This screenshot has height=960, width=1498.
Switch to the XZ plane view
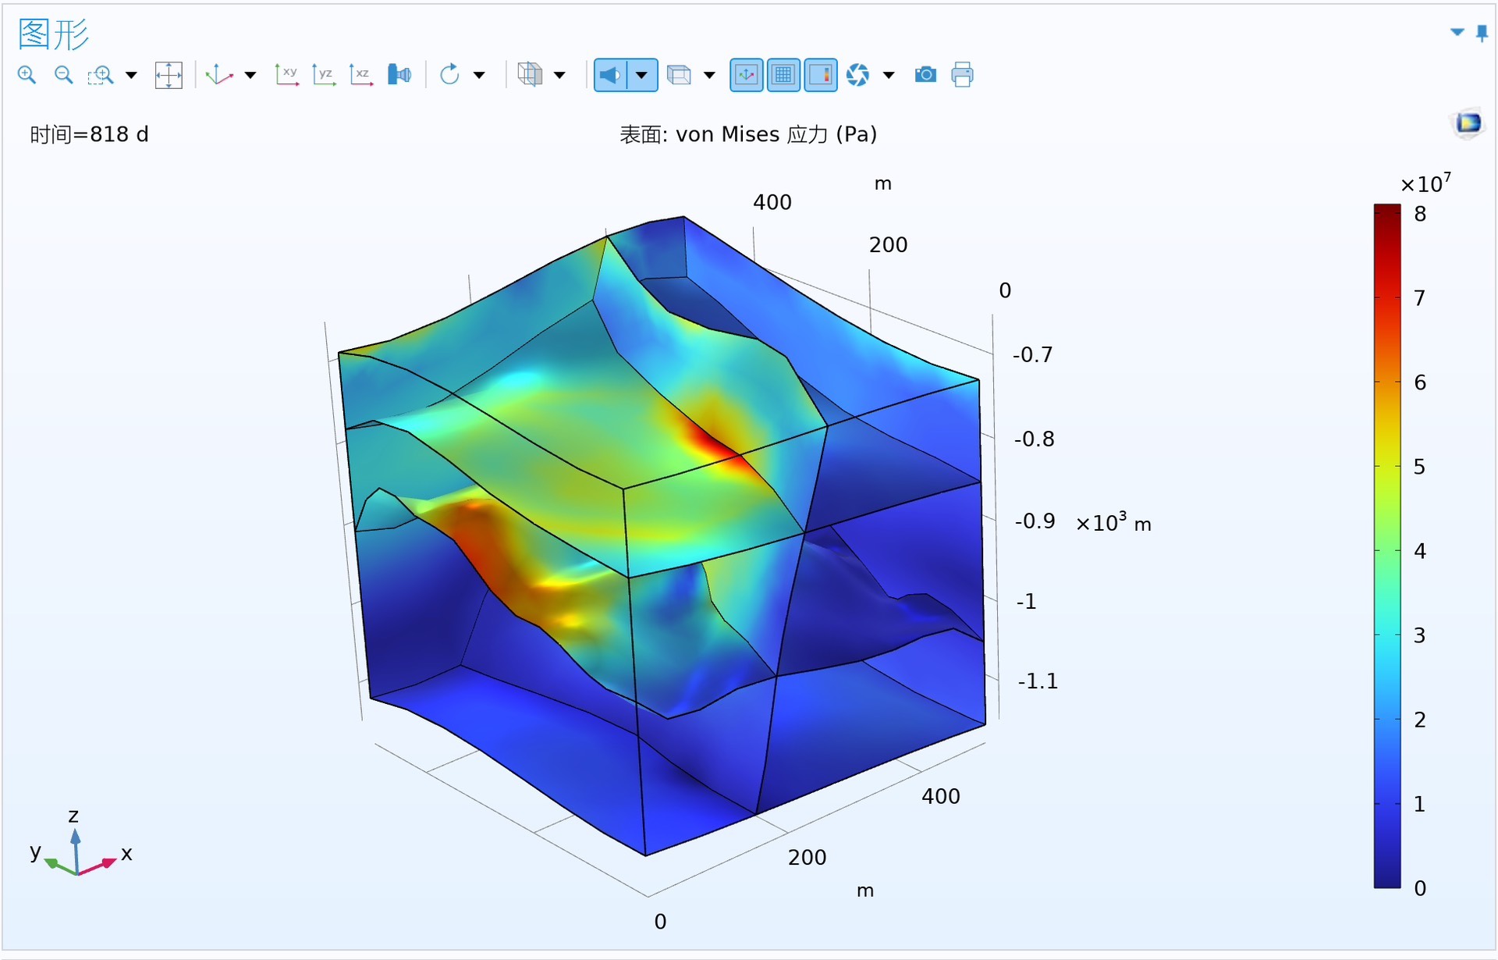click(x=361, y=75)
